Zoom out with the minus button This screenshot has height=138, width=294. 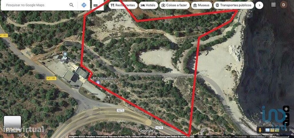286,123
